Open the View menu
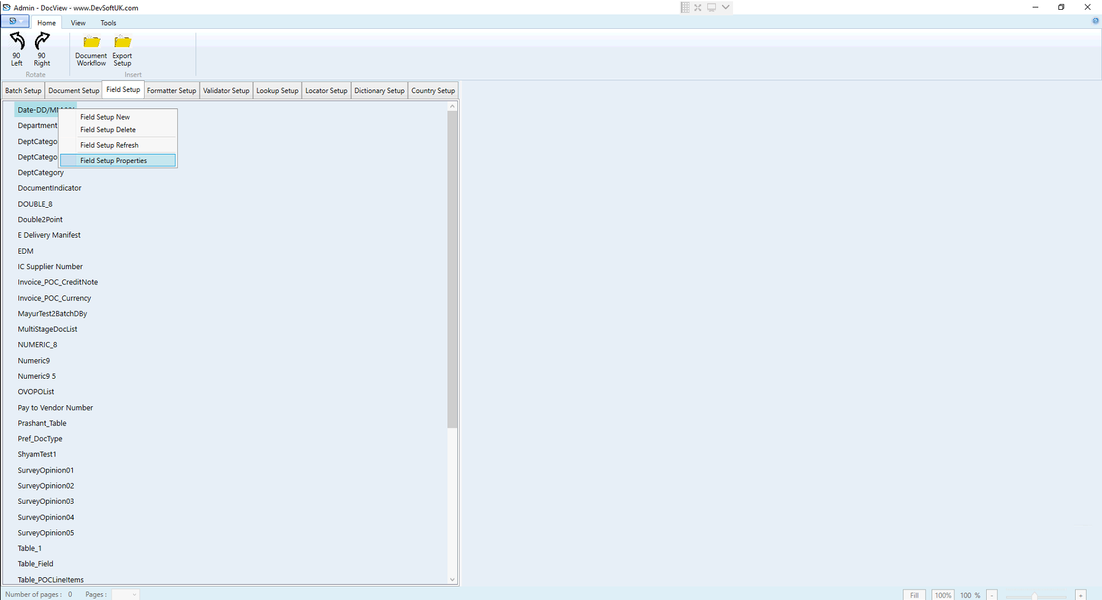 pos(77,23)
